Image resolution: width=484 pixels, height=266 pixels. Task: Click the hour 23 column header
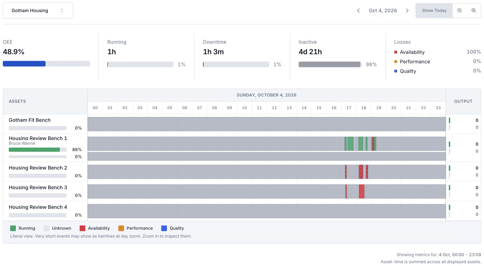pyautogui.click(x=438, y=108)
